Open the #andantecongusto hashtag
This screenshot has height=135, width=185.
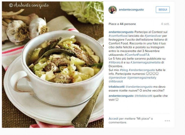[142, 70]
